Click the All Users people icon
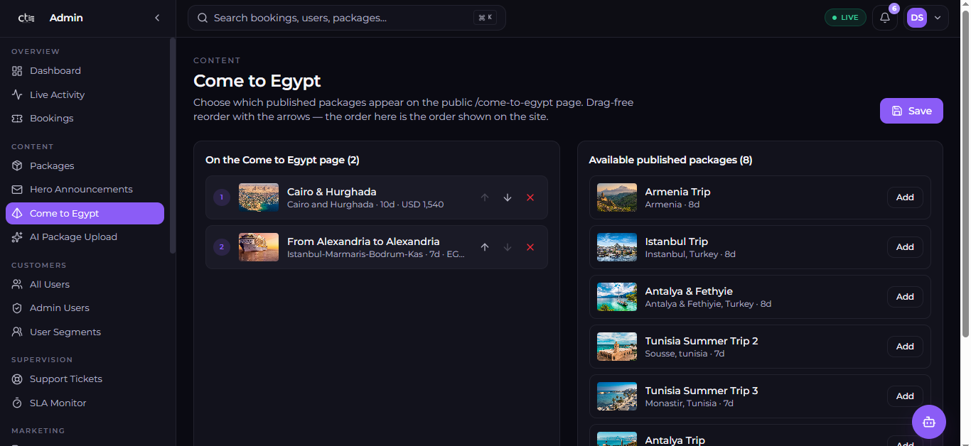 coord(17,284)
